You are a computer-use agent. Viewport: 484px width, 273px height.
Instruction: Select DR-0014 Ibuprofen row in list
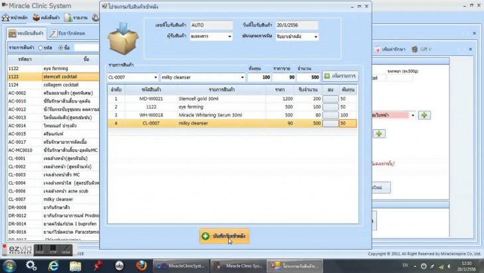click(53, 224)
